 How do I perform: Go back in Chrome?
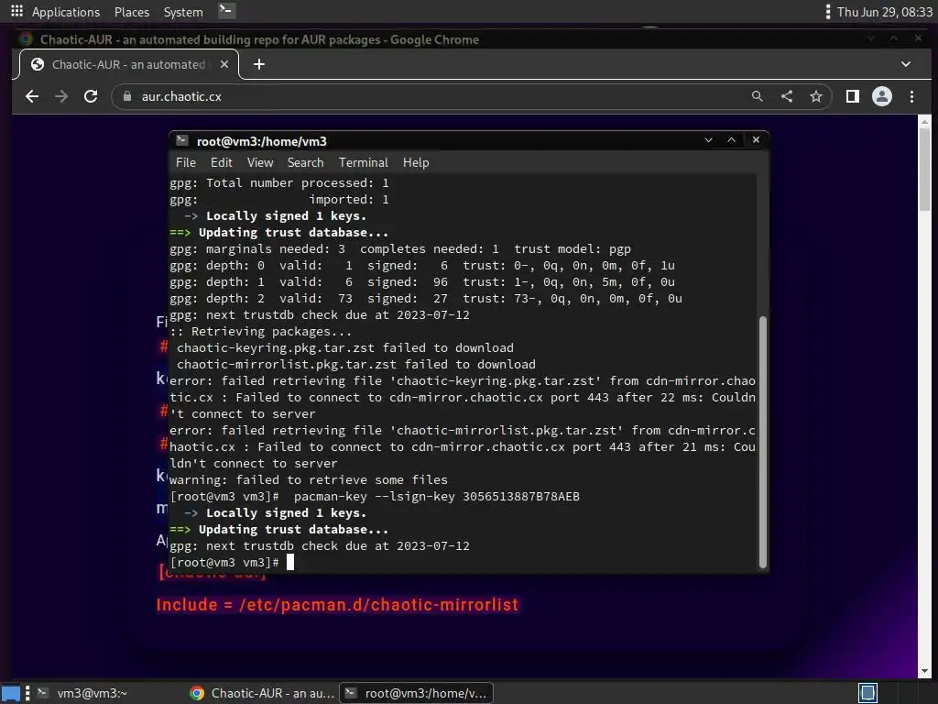tap(32, 96)
